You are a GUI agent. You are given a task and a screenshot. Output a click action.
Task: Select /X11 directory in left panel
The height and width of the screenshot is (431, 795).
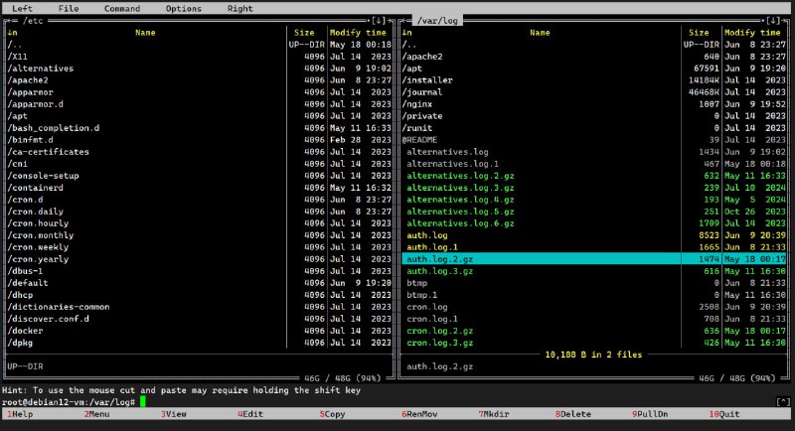coord(146,57)
